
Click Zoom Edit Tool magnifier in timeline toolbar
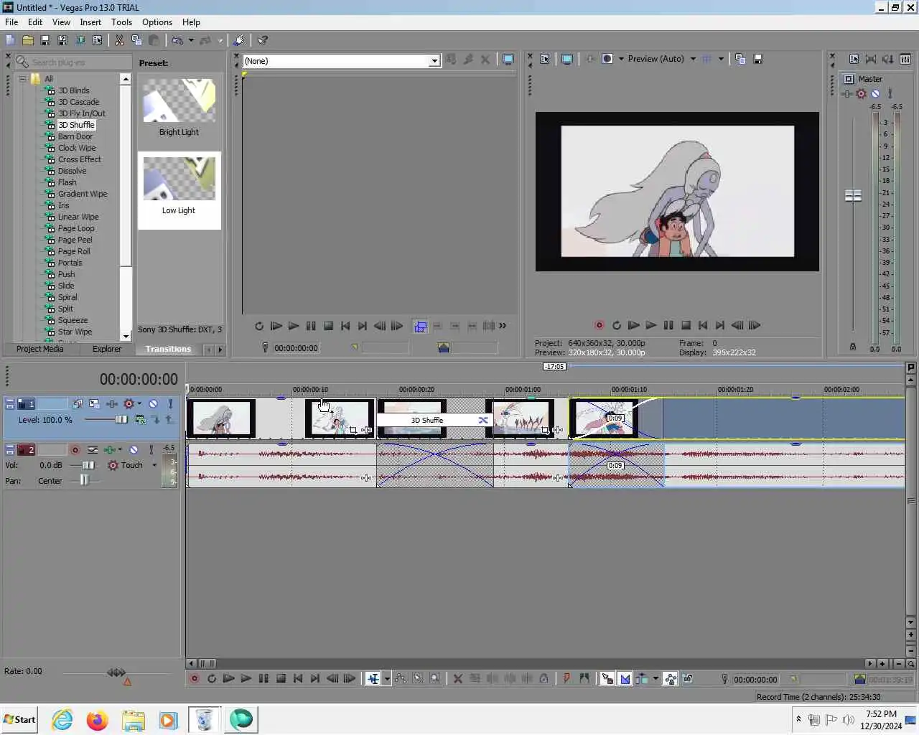[434, 678]
